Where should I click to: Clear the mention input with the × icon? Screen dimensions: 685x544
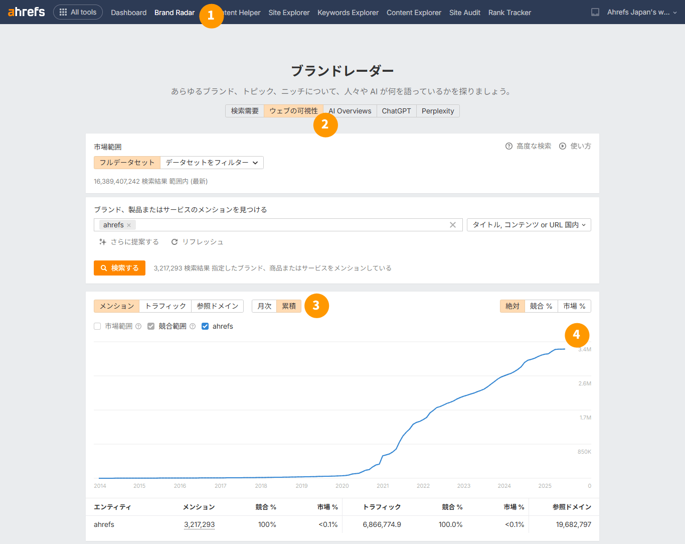pyautogui.click(x=453, y=225)
